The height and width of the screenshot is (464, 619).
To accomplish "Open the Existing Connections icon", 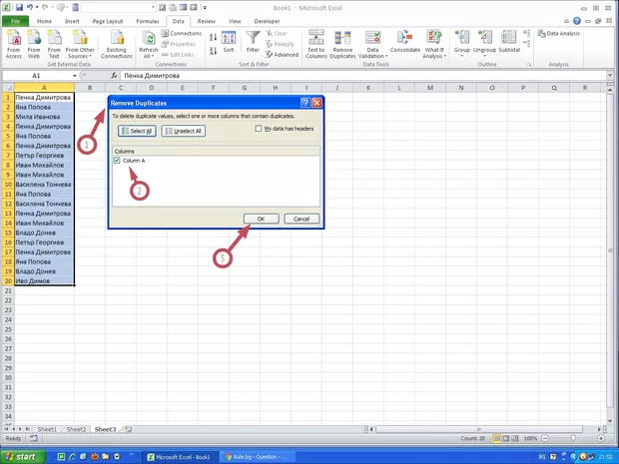I will click(x=116, y=44).
